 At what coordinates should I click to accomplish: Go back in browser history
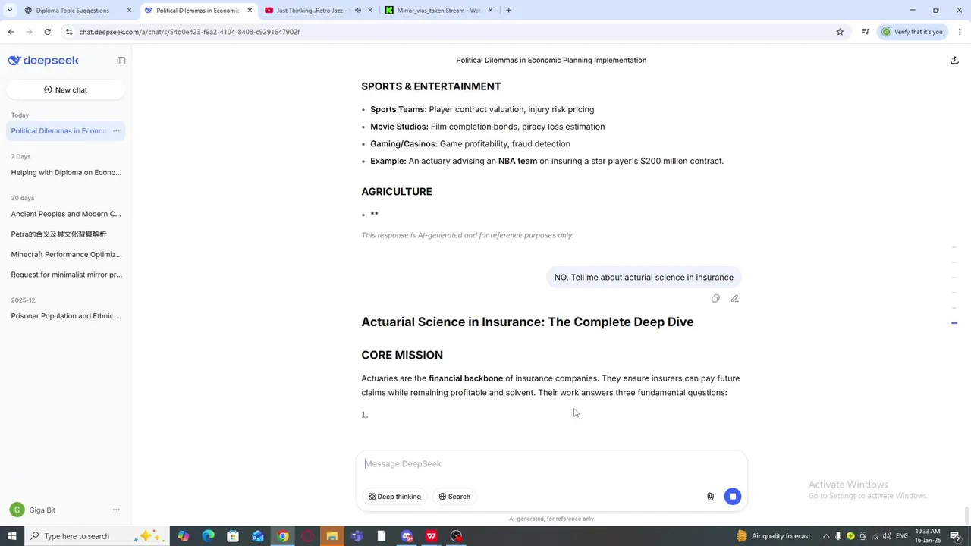click(x=11, y=32)
